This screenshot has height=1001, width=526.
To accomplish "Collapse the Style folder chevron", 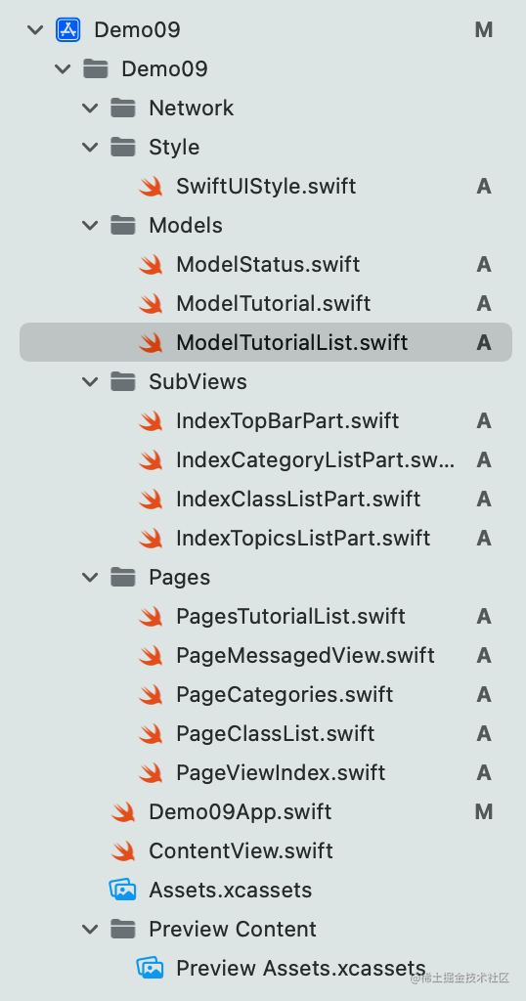I will [x=90, y=148].
